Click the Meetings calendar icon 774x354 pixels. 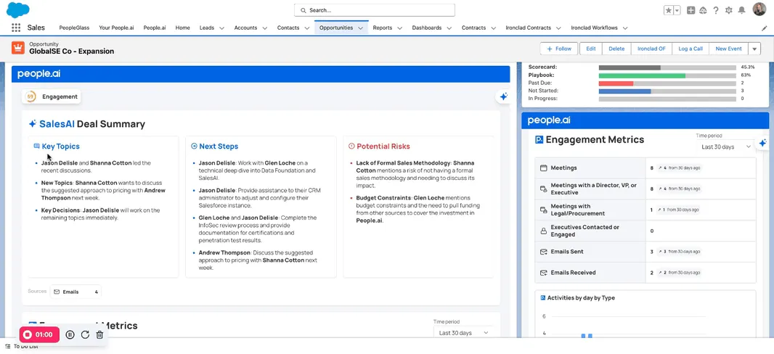(544, 168)
